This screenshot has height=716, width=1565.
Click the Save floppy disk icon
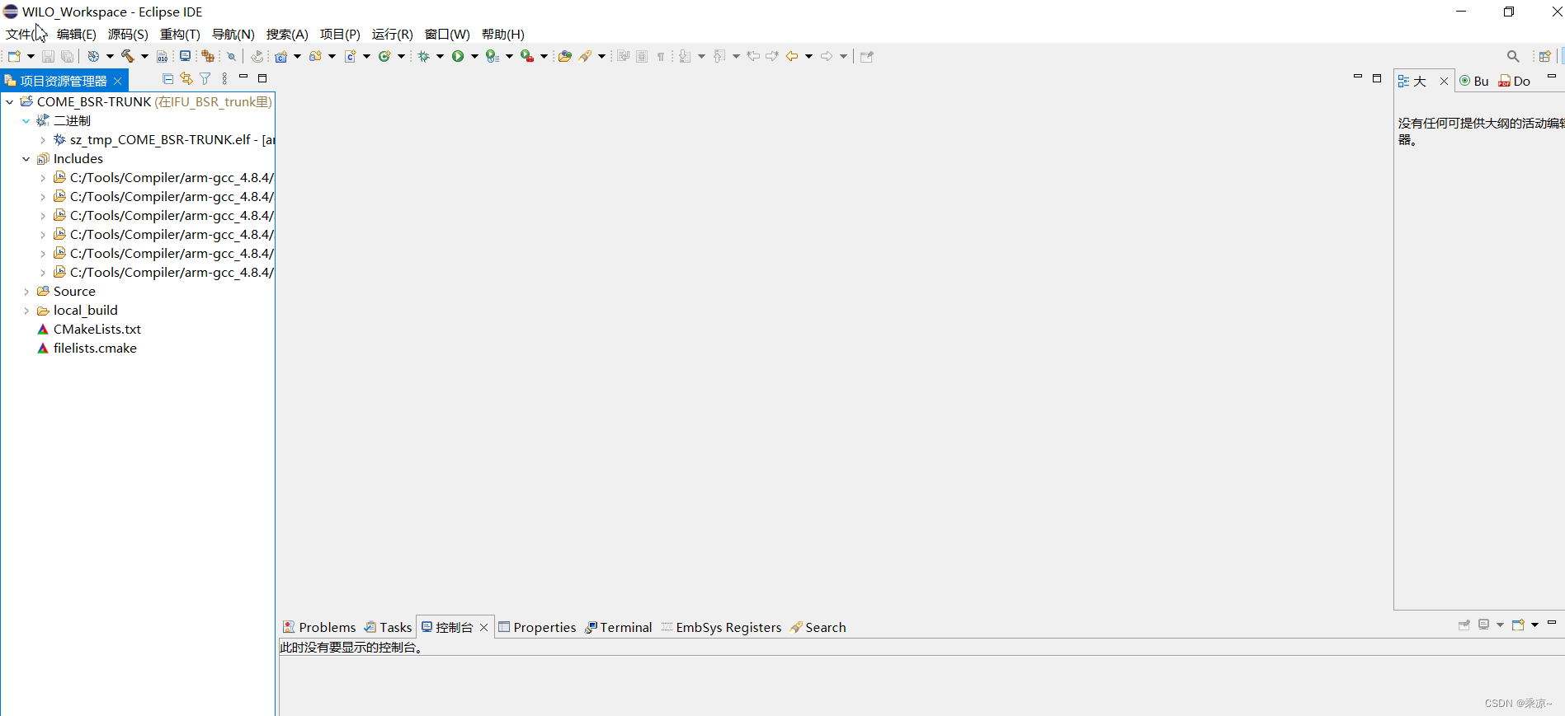pos(48,56)
